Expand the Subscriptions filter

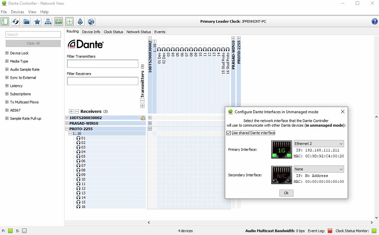(x=7, y=94)
